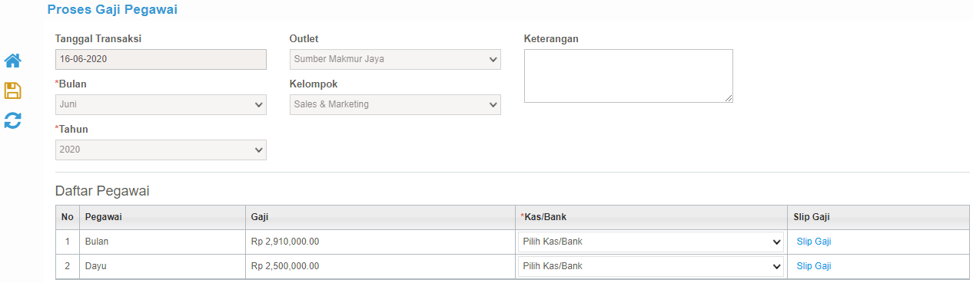Image resolution: width=973 pixels, height=283 pixels.
Task: Click the Keterangan textarea resize handle
Action: point(729,98)
